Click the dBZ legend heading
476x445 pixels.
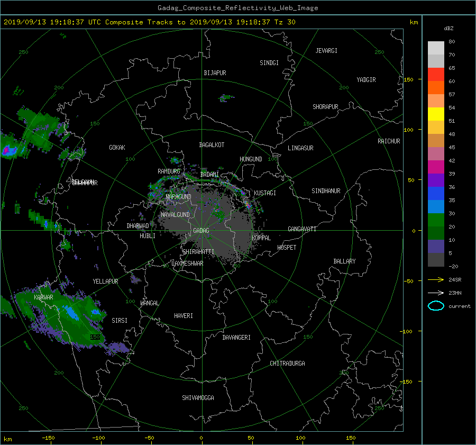point(448,29)
